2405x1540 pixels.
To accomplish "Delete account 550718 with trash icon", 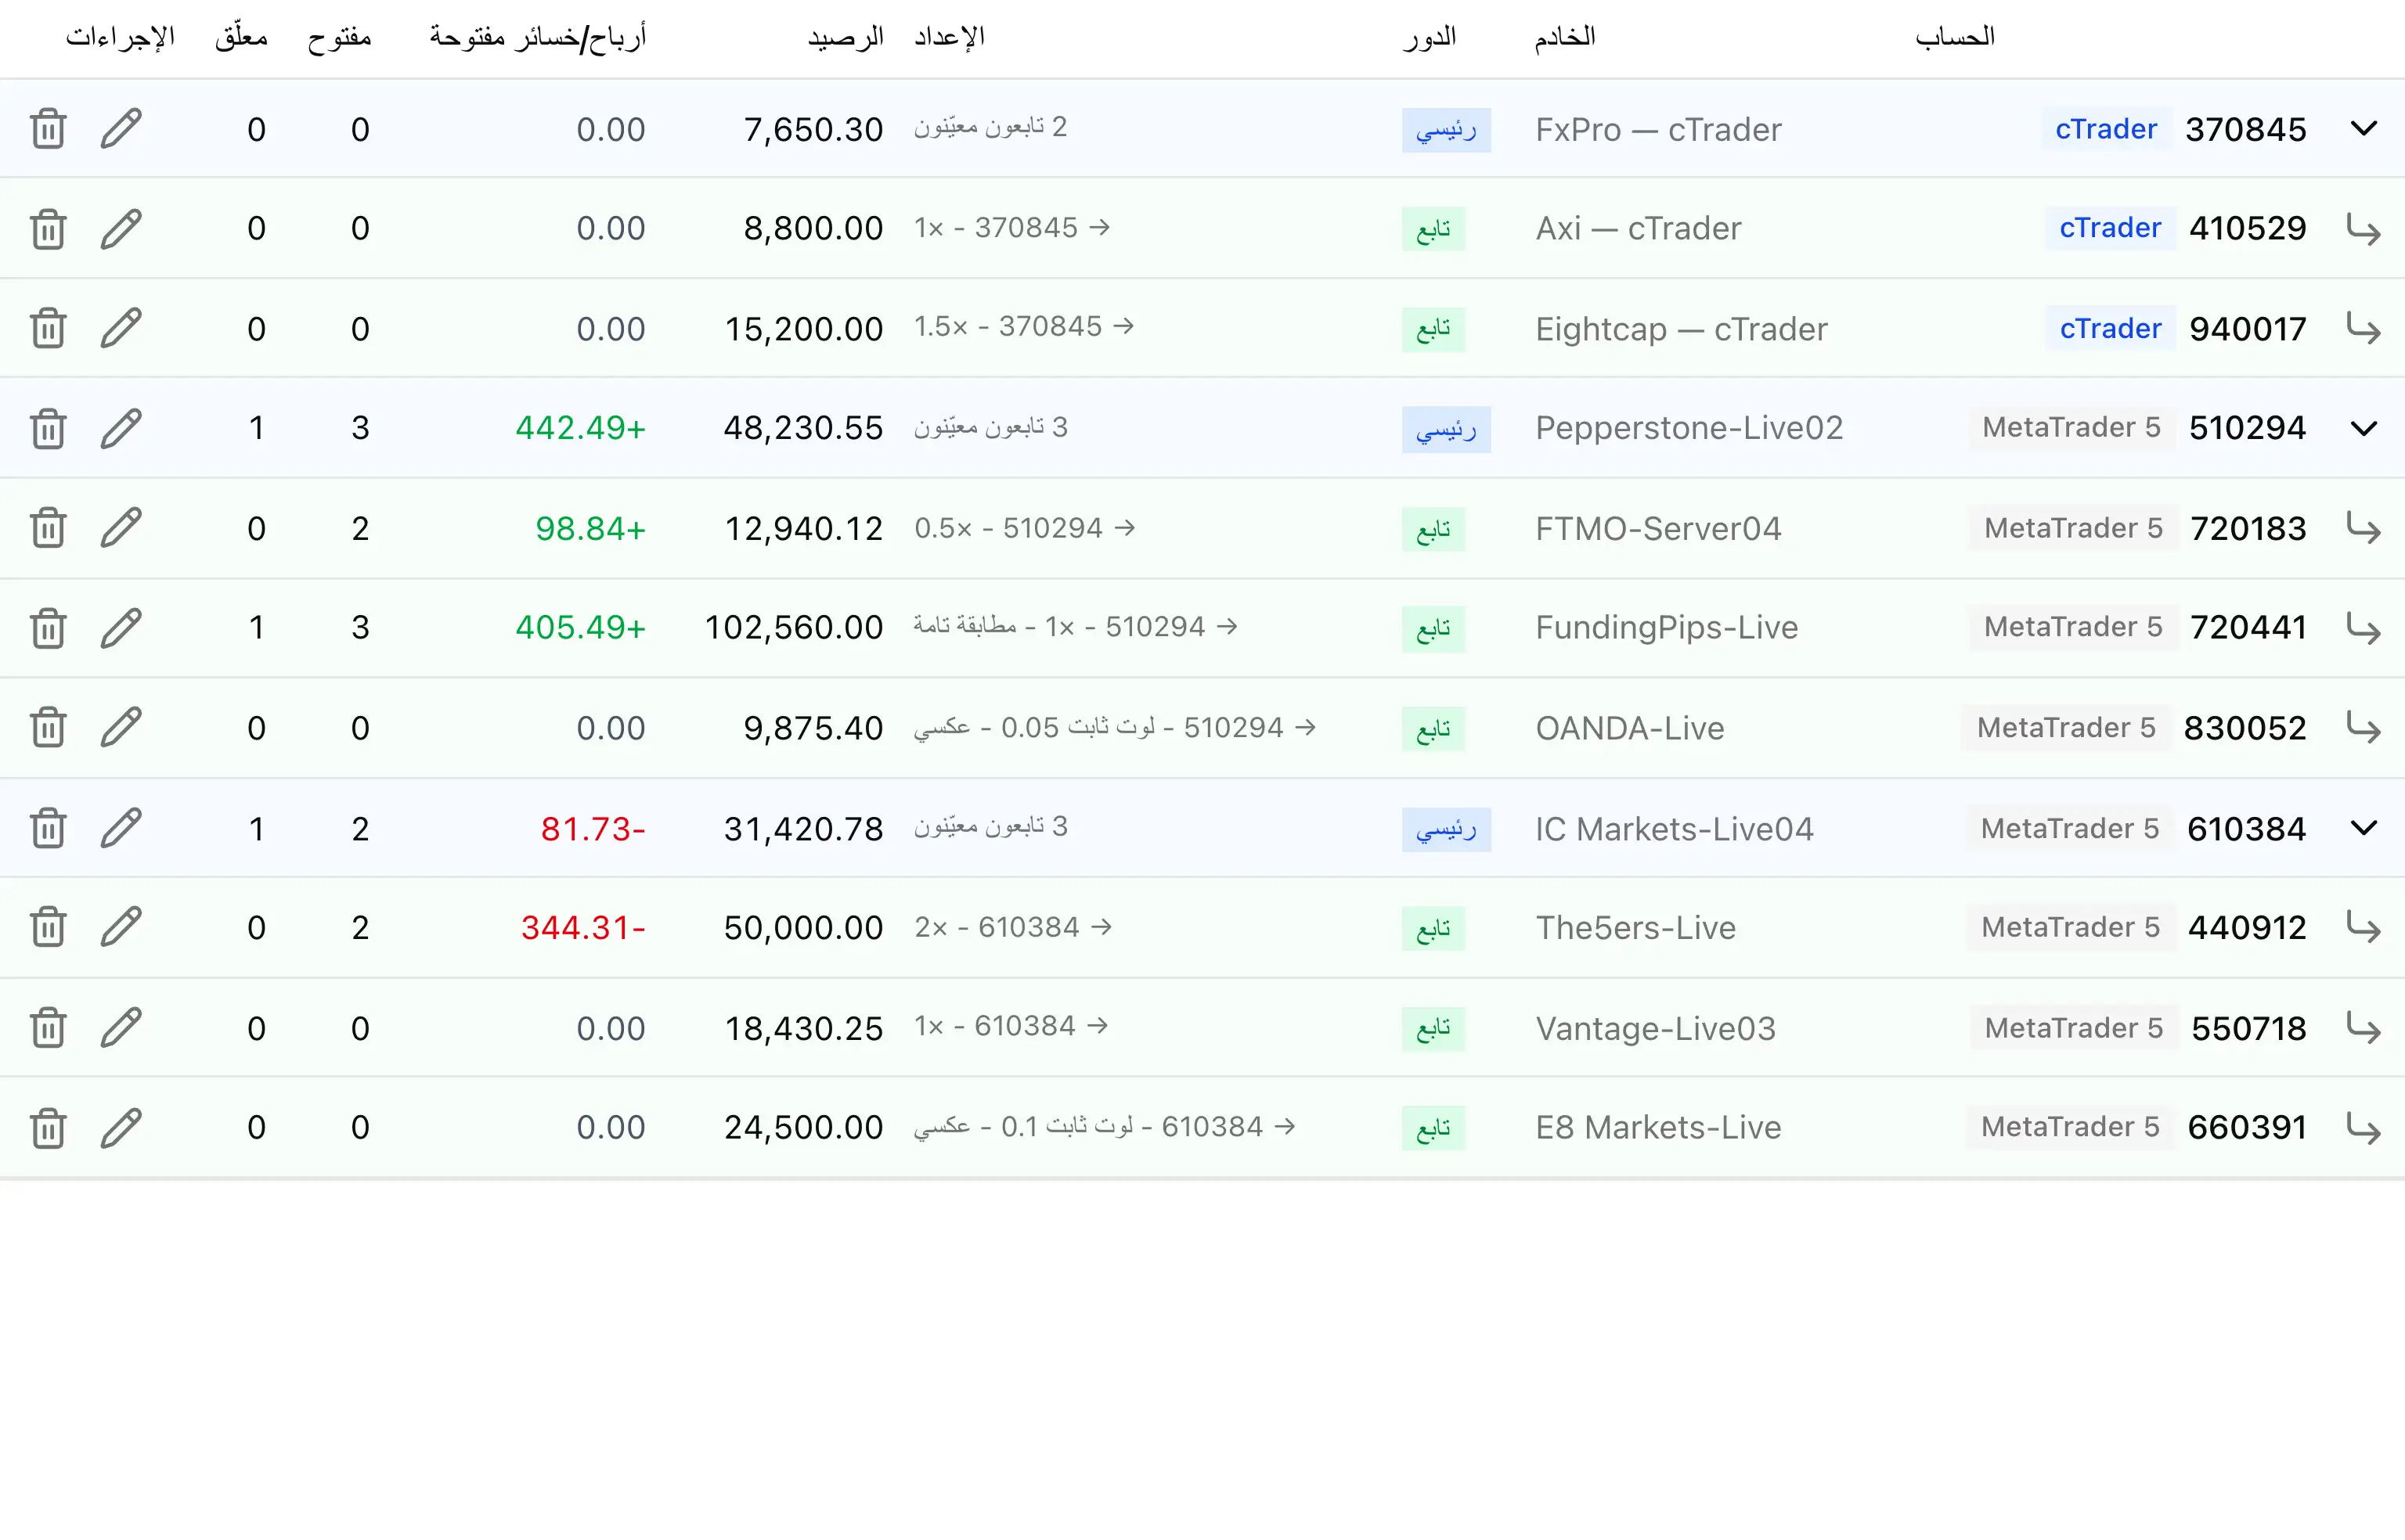I will coord(48,1028).
